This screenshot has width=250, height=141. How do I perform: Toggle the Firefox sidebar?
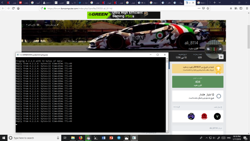[241, 8]
